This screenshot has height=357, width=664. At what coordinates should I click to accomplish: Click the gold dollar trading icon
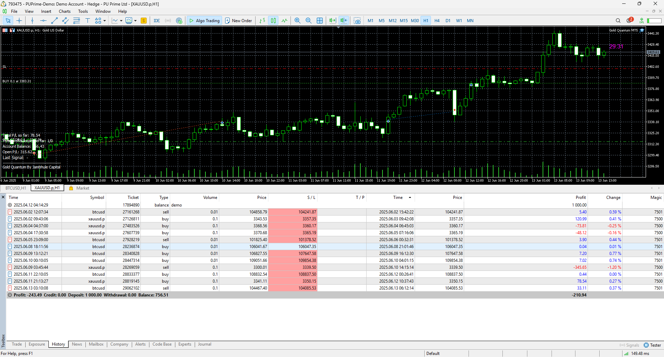click(x=144, y=21)
